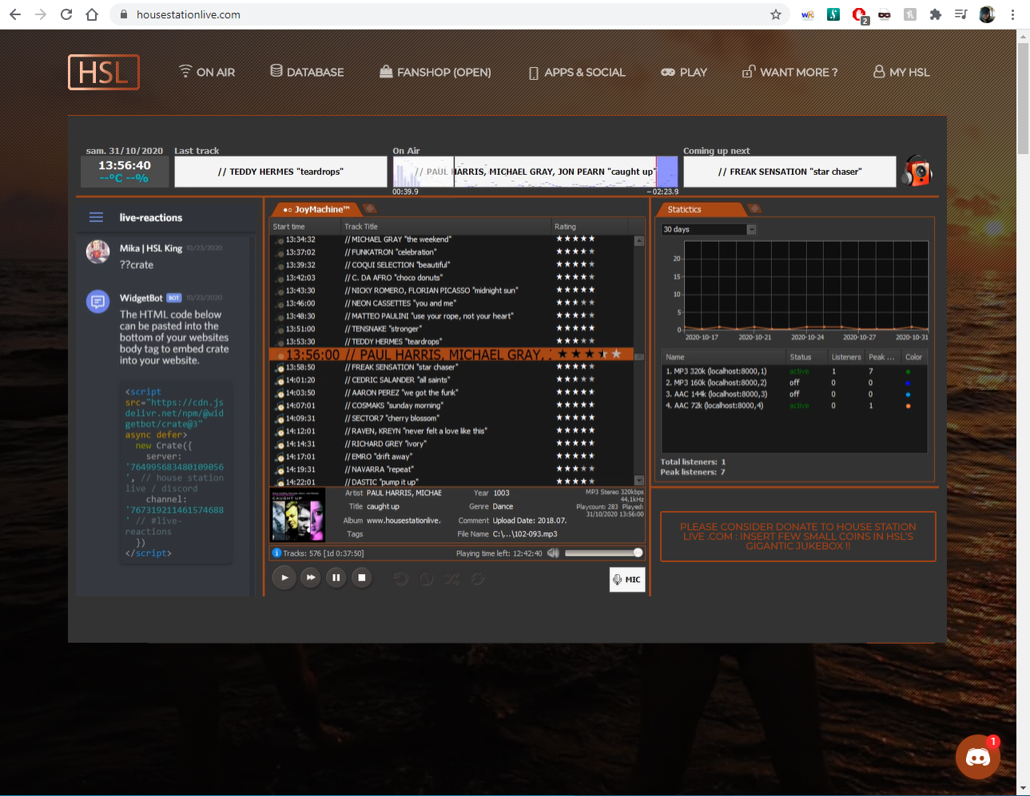The height and width of the screenshot is (796, 1030).
Task: Click the browser back arrow
Action: [15, 14]
